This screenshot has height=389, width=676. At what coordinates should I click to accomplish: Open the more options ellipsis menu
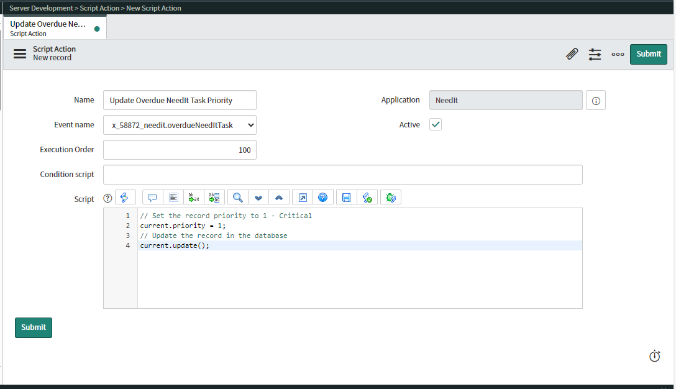[618, 54]
